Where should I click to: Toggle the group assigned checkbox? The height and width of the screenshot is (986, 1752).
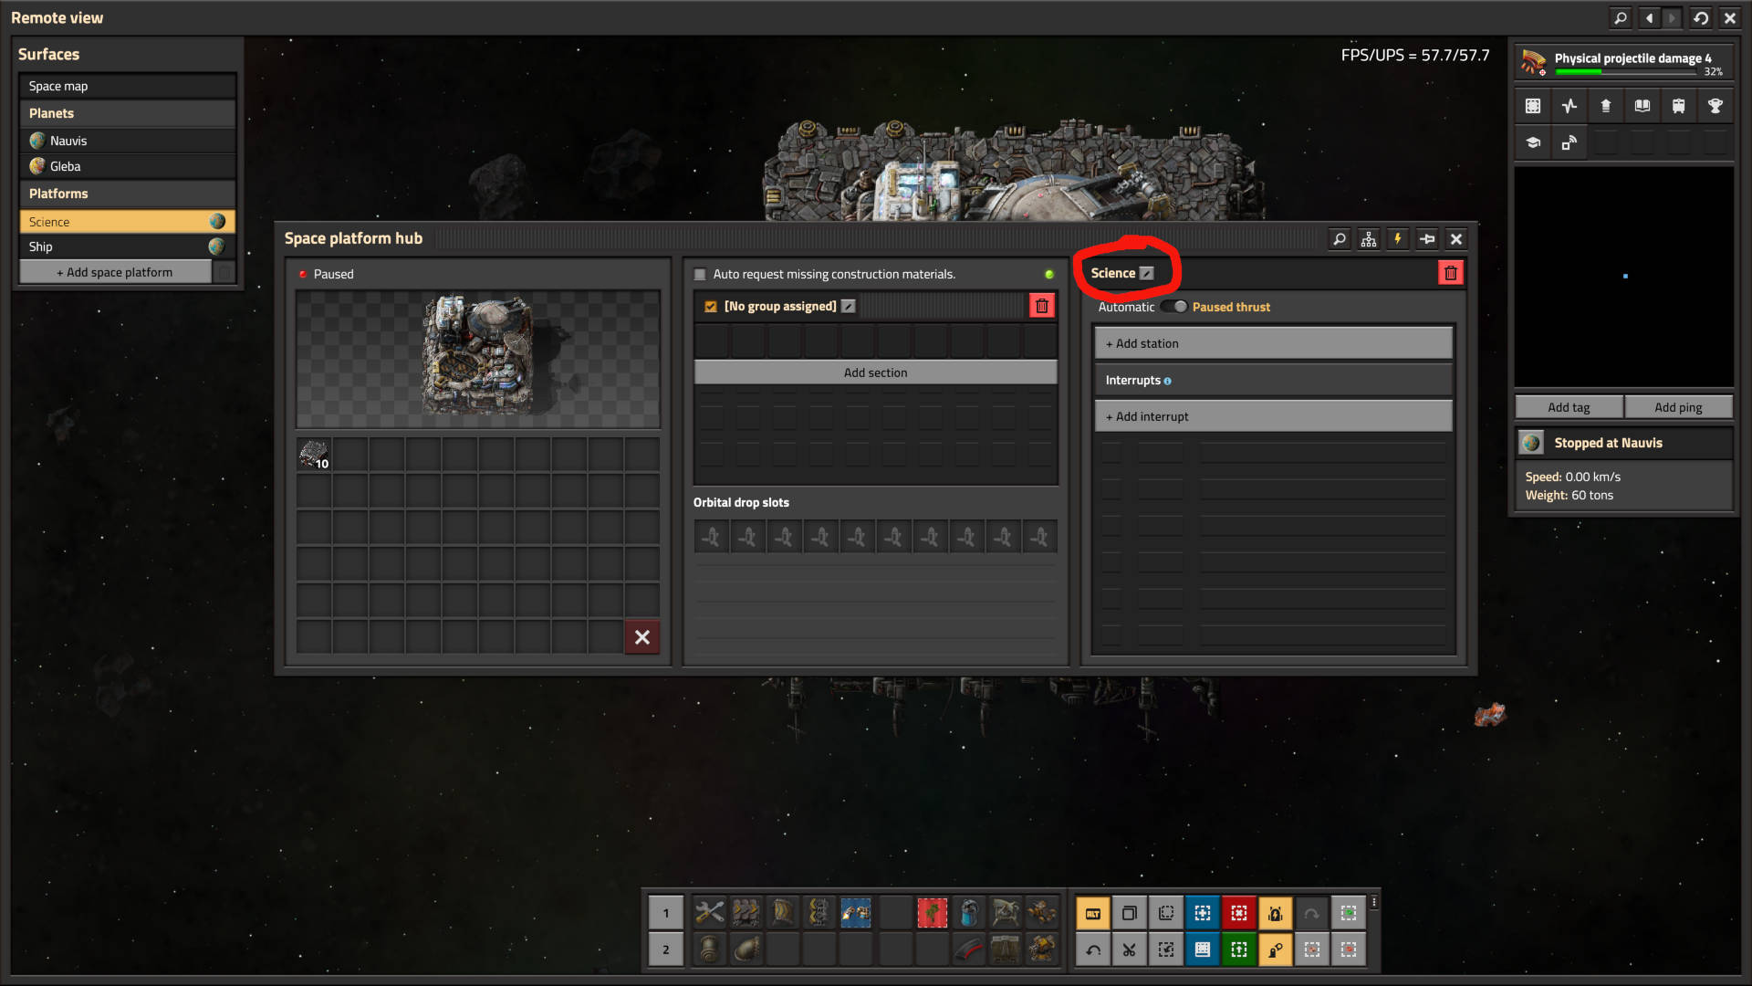709,305
